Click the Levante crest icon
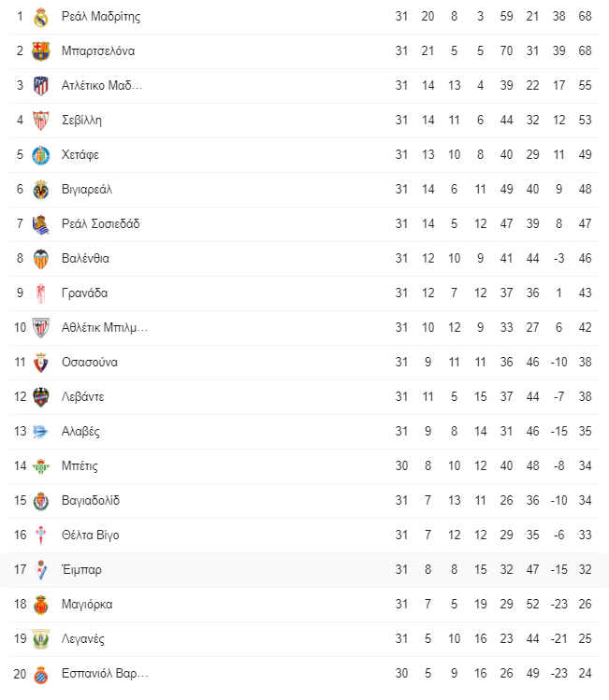Viewport: 609px width, 700px height. [40, 397]
